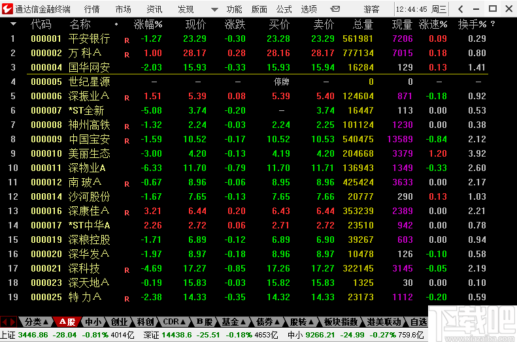Select the 深物业A stock name
This screenshot has height=342, width=517.
[x=87, y=168]
